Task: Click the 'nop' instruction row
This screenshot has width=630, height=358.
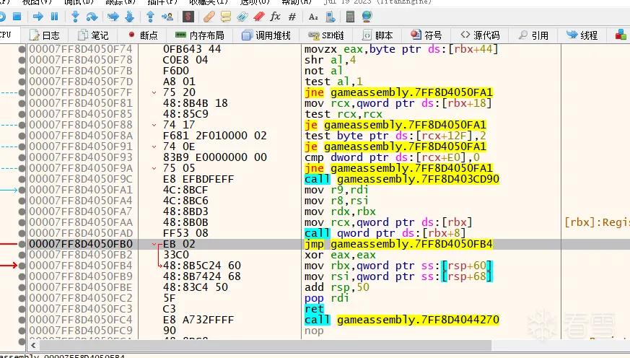Action: pyautogui.click(x=314, y=331)
